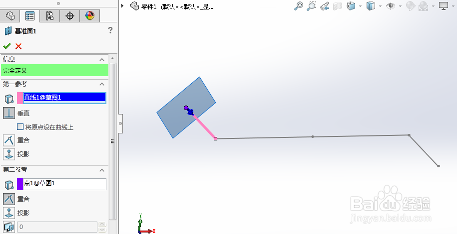Screen dimensions: 457x234
Task: Click the offset distance field showing 0
Action: pyautogui.click(x=57, y=227)
